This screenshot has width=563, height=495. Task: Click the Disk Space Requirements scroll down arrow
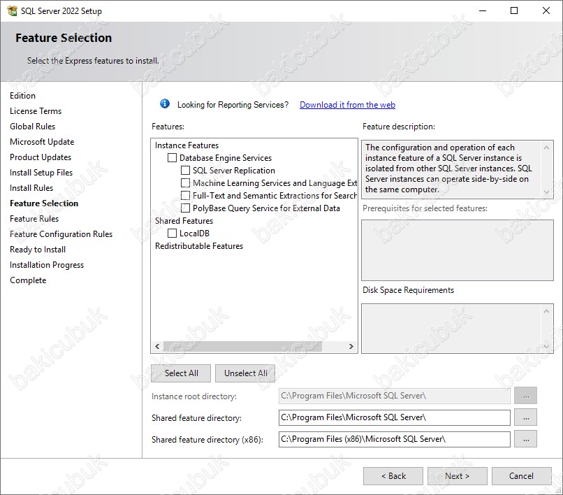click(546, 347)
